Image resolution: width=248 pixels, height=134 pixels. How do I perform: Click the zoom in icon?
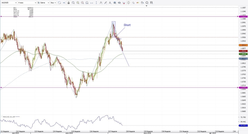[78, 3]
